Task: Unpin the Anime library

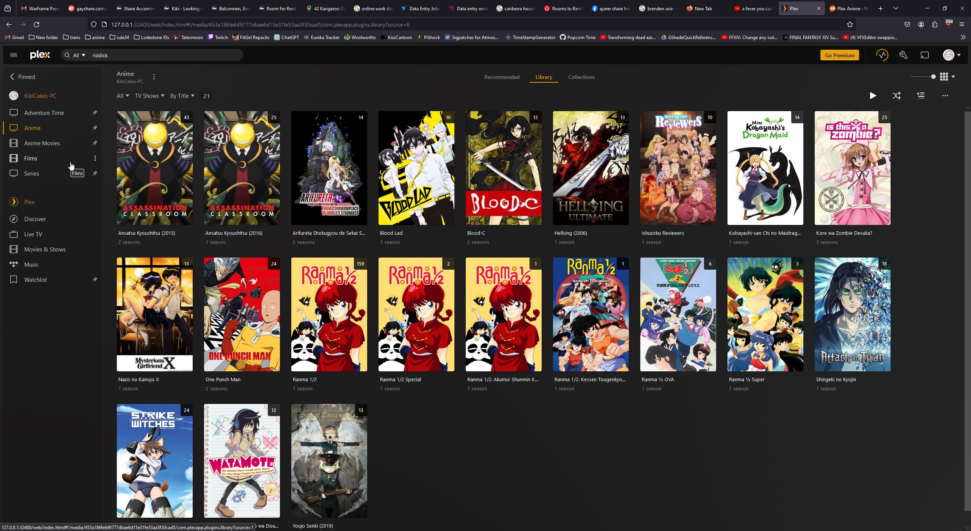Action: tap(95, 128)
